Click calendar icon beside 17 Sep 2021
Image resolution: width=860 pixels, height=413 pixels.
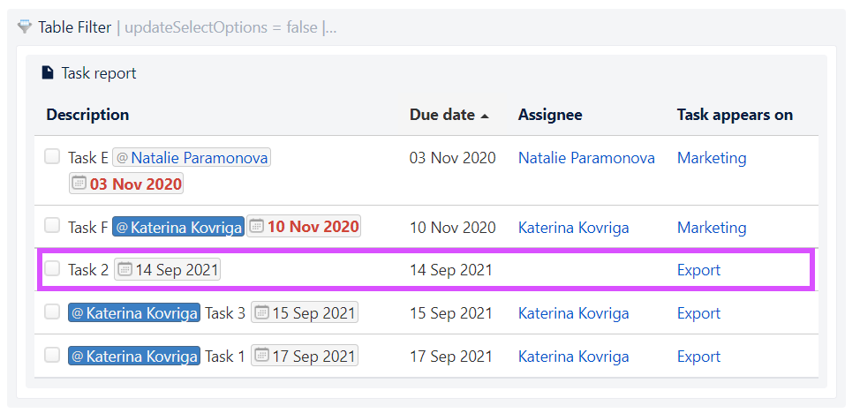262,356
